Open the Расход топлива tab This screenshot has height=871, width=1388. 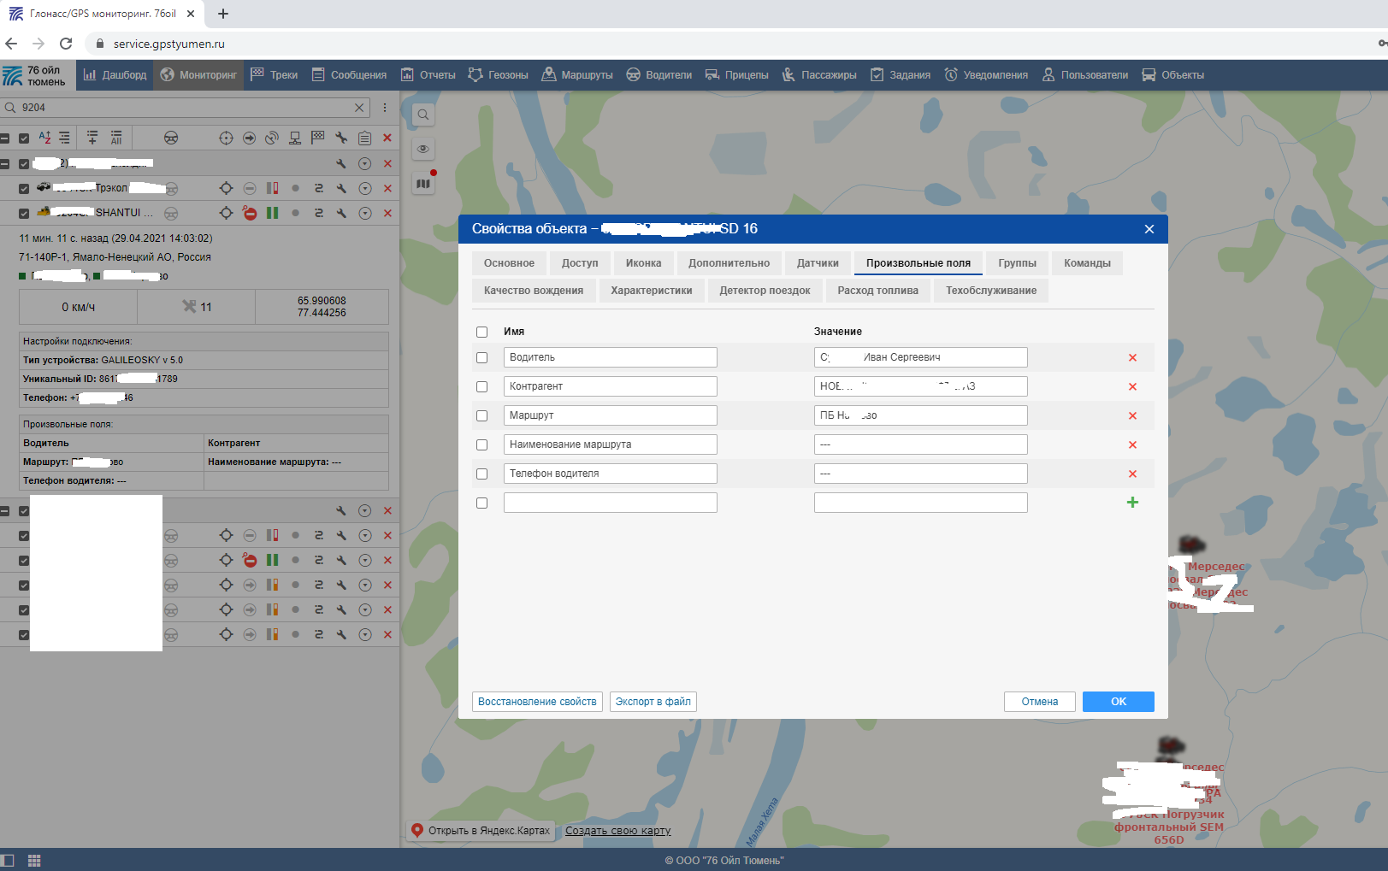click(877, 291)
